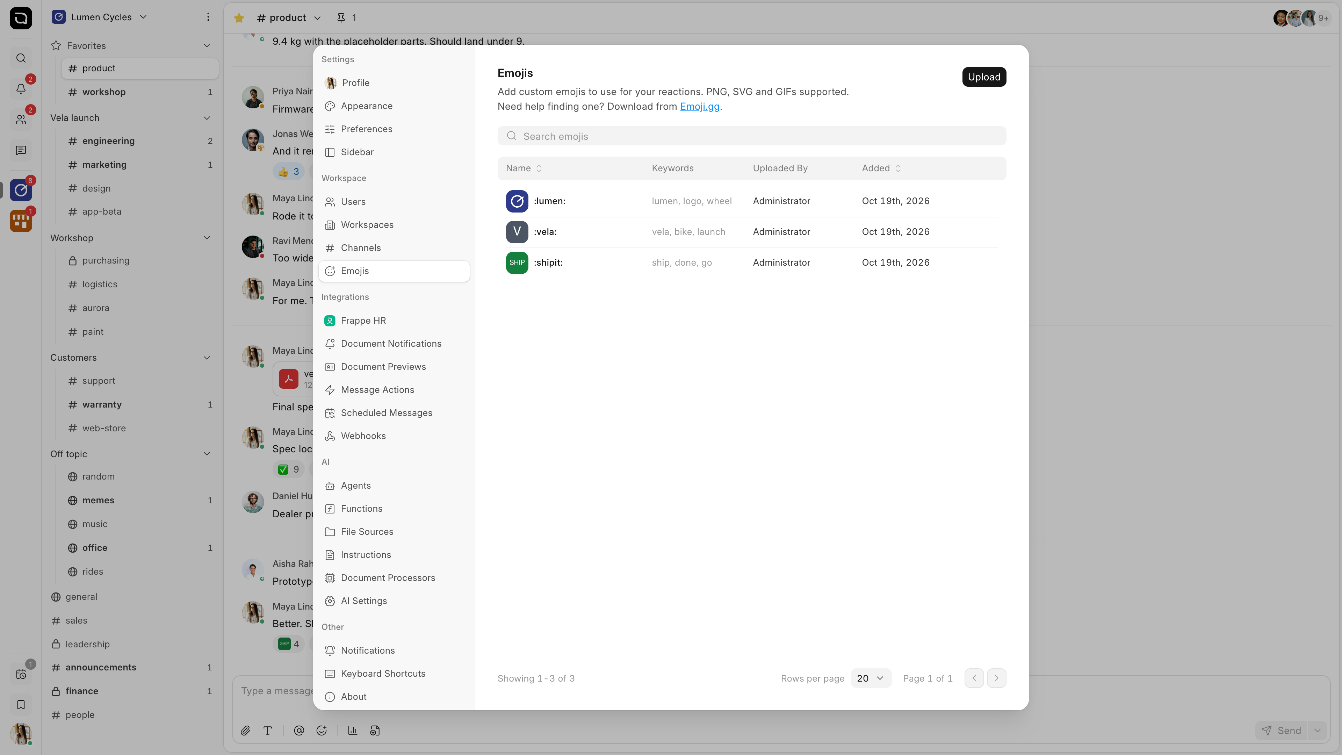Click the Search emojis field

pos(752,136)
